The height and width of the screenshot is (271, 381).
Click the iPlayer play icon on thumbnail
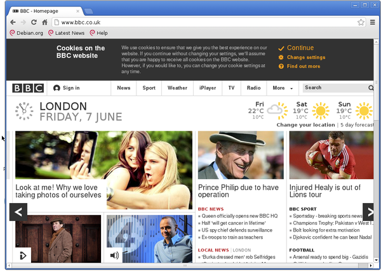[x=23, y=255]
